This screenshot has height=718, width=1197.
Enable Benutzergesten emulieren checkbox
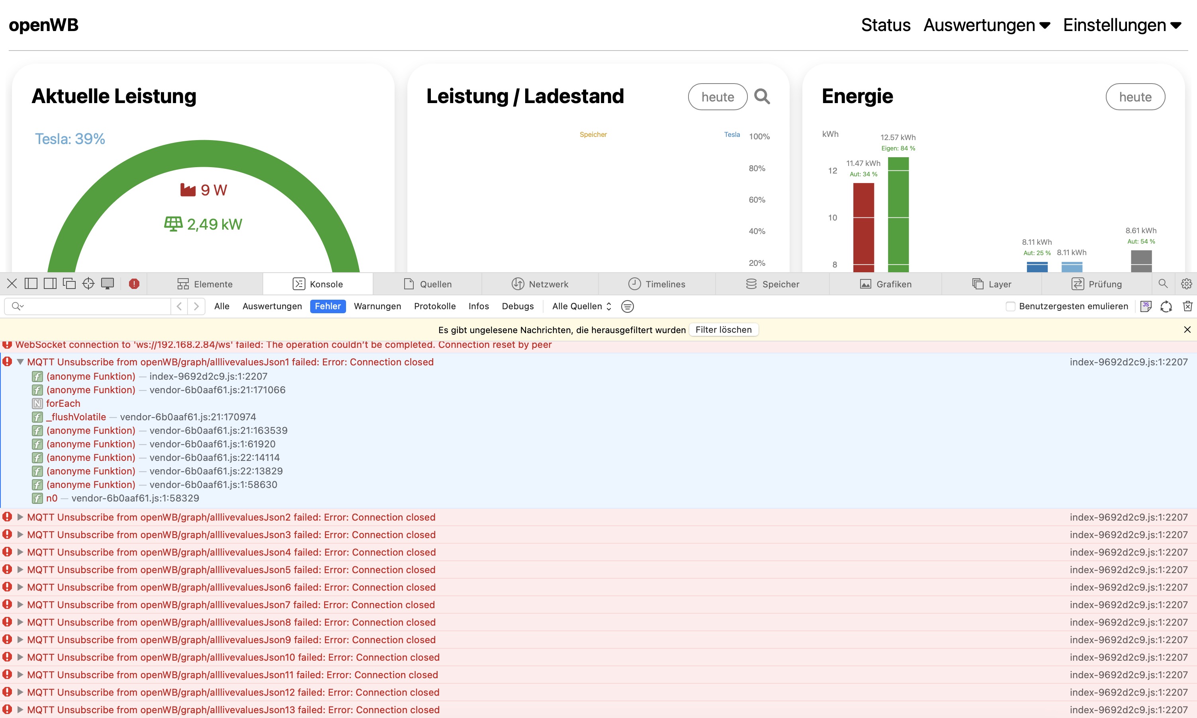click(1010, 306)
